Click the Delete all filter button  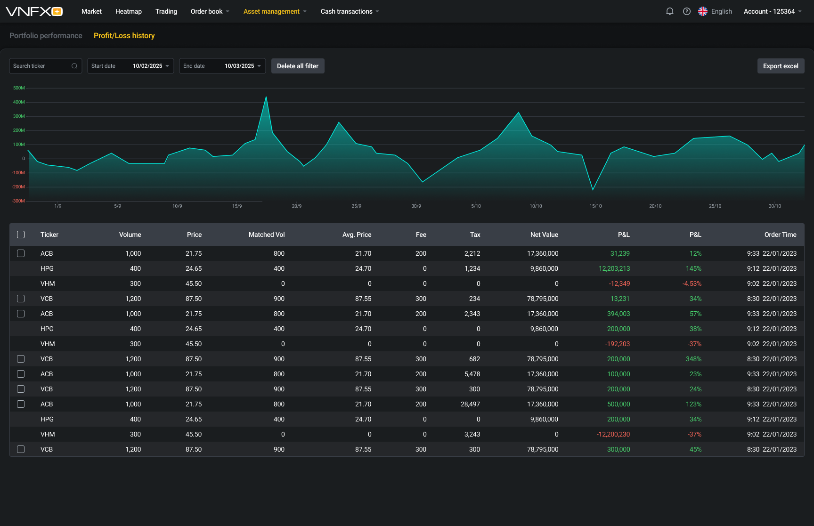point(298,66)
